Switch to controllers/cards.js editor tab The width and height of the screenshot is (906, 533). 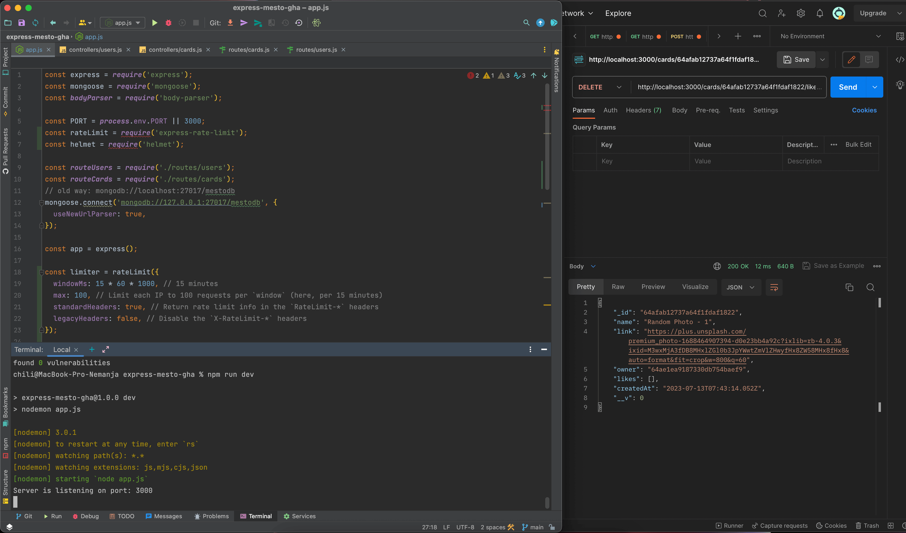click(x=175, y=50)
